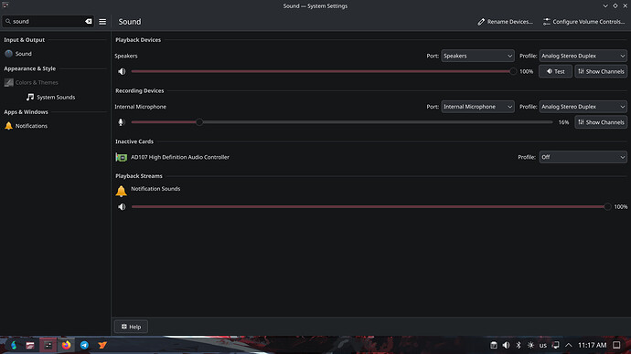Expand the hidden system tray icons
The height and width of the screenshot is (354, 631).
tap(568, 345)
